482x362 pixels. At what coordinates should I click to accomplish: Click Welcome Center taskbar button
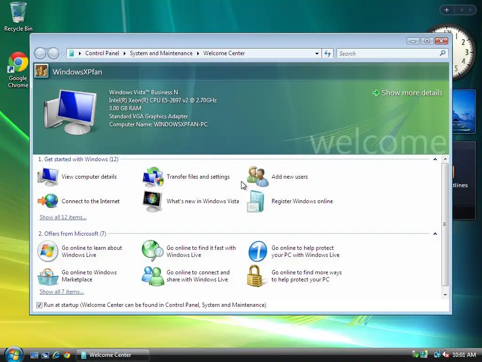[x=112, y=355]
